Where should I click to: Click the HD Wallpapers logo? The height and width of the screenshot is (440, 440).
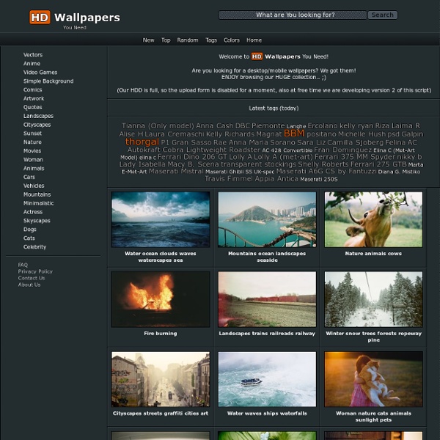point(75,20)
